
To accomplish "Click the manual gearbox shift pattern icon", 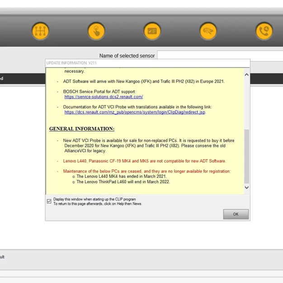I will click(x=40, y=31).
